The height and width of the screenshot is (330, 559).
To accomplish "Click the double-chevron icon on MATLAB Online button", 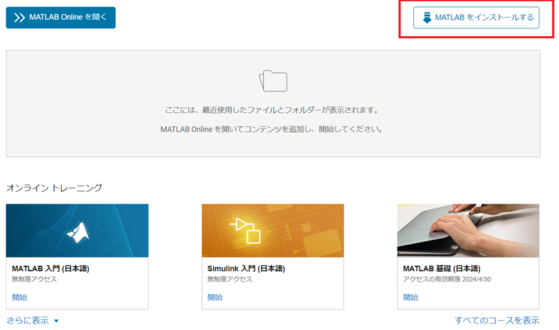I will [20, 18].
